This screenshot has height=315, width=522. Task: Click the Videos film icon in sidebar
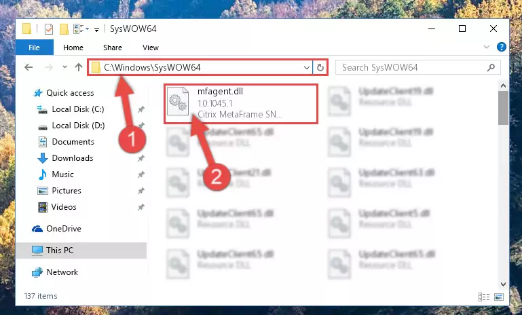43,207
